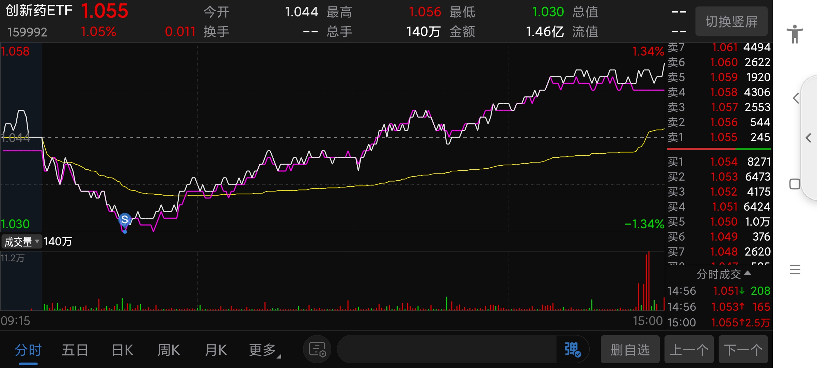The height and width of the screenshot is (368, 817).
Task: Go to previous stock with 上一个
Action: (x=689, y=350)
